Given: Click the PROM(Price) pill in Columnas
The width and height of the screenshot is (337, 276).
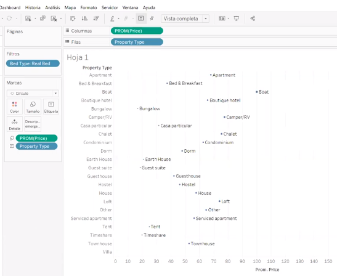Looking at the screenshot, I should tap(137, 31).
